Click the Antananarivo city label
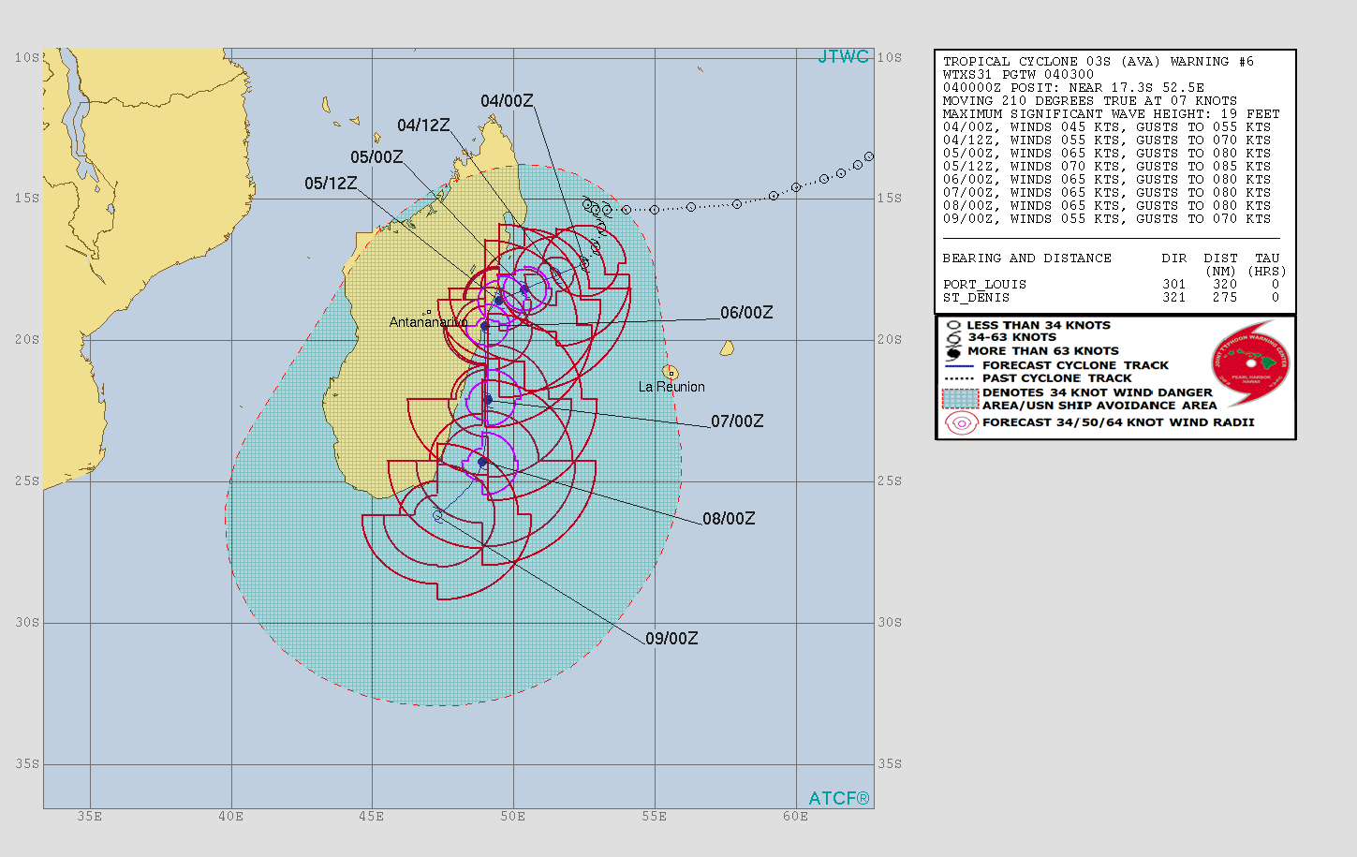1357x857 pixels. point(429,322)
